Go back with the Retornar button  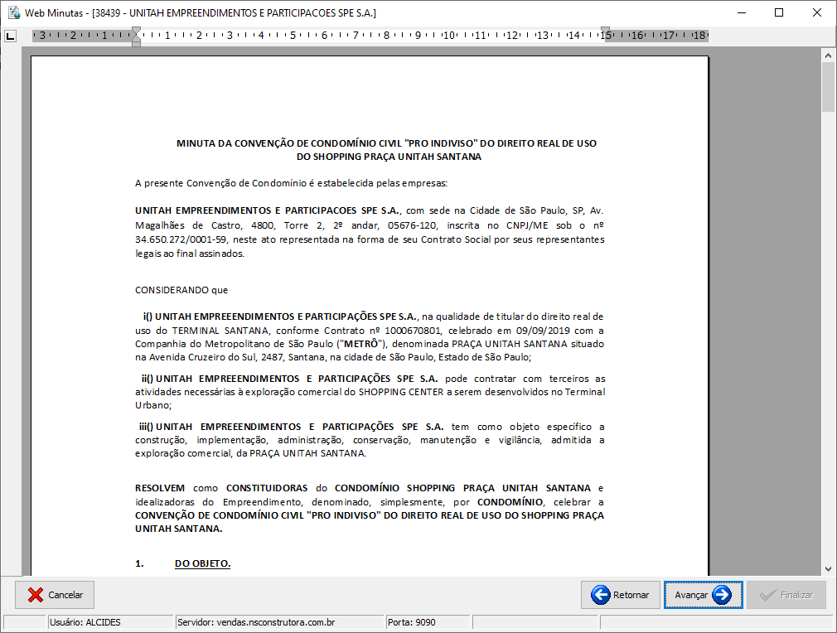(620, 595)
